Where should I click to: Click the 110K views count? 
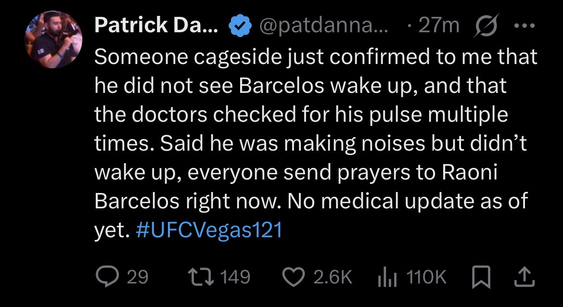click(426, 277)
